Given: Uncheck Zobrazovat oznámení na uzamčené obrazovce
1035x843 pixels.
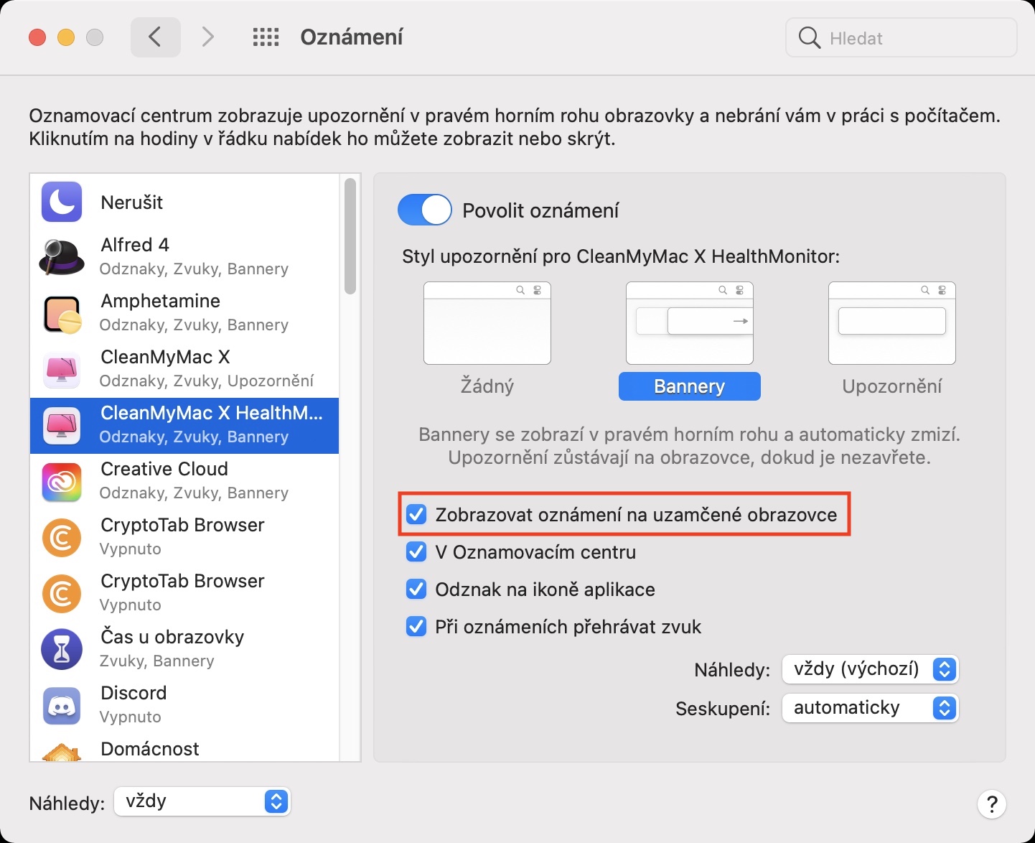Looking at the screenshot, I should [x=416, y=514].
